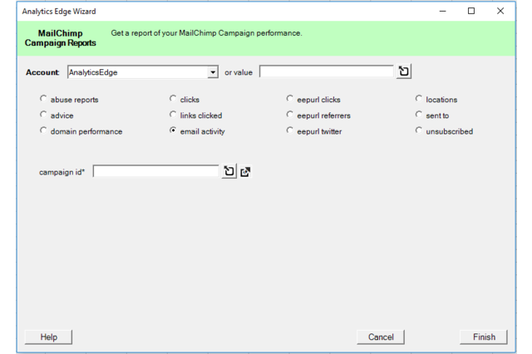Image resolution: width=532 pixels, height=354 pixels.
Task: Pick the 'eepurl clicks' option
Action: click(x=289, y=98)
